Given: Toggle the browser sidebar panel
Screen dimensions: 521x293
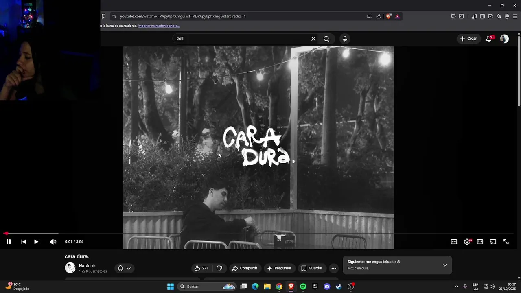Looking at the screenshot, I should (482, 16).
